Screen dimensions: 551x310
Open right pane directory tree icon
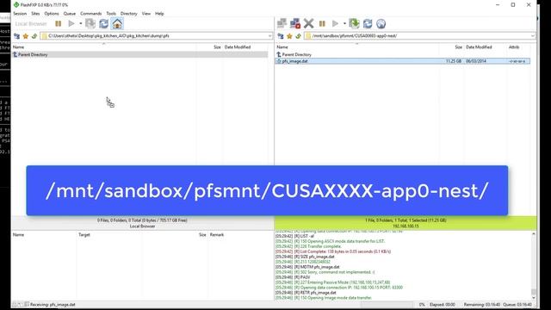click(281, 36)
